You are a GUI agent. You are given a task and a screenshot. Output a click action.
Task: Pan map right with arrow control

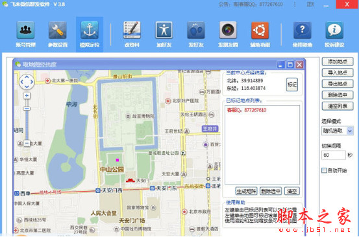point(32,82)
